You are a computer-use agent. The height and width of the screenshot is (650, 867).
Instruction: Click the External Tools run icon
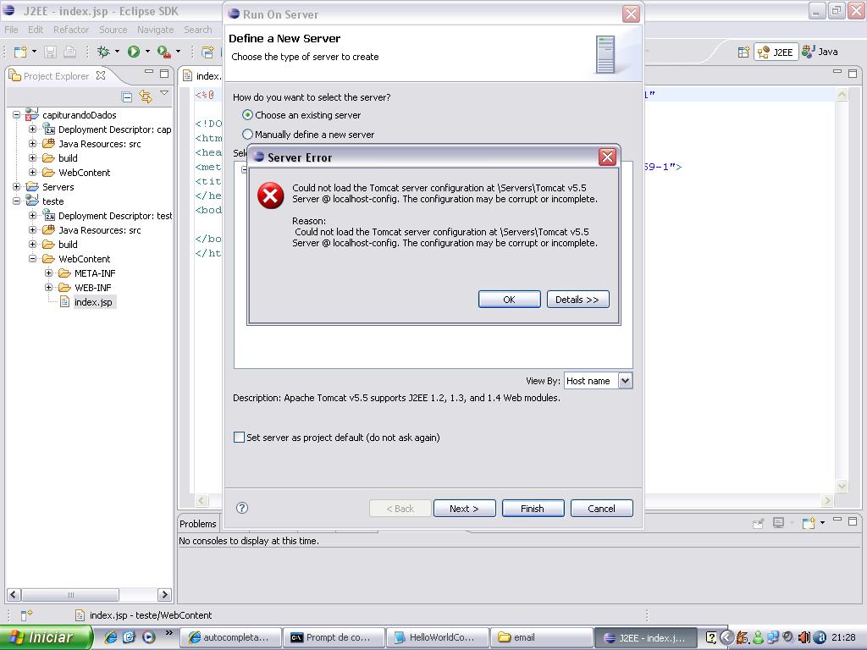pyautogui.click(x=163, y=52)
